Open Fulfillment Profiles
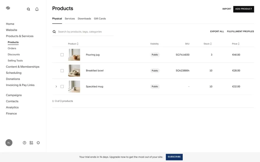Image resolution: width=260 pixels, height=162 pixels. (240, 31)
